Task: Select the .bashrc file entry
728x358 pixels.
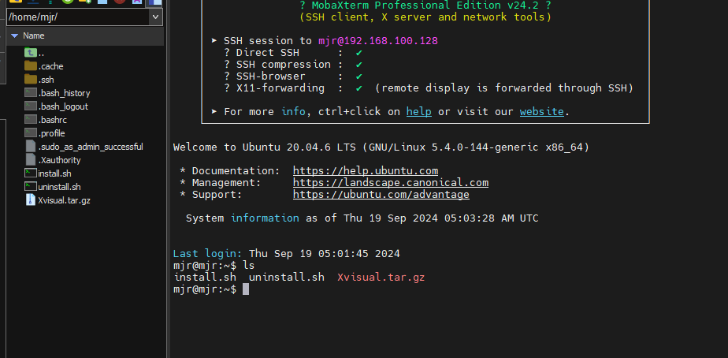Action: pyautogui.click(x=52, y=120)
